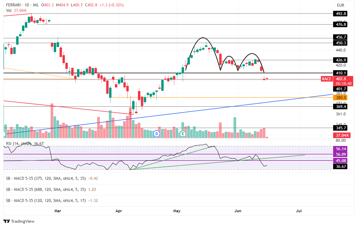The width and height of the screenshot is (358, 227).
Task: Click the low price L400.7 value
Action: (x=77, y=5)
